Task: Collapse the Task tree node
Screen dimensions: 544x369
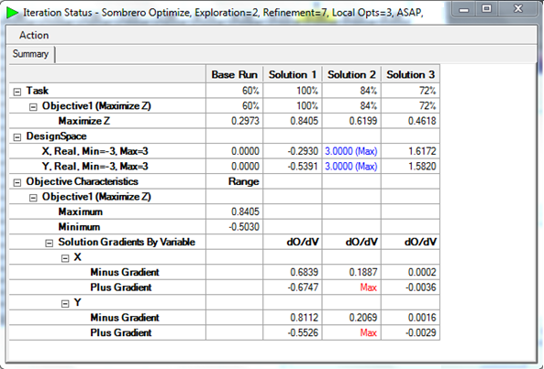Action: point(17,92)
